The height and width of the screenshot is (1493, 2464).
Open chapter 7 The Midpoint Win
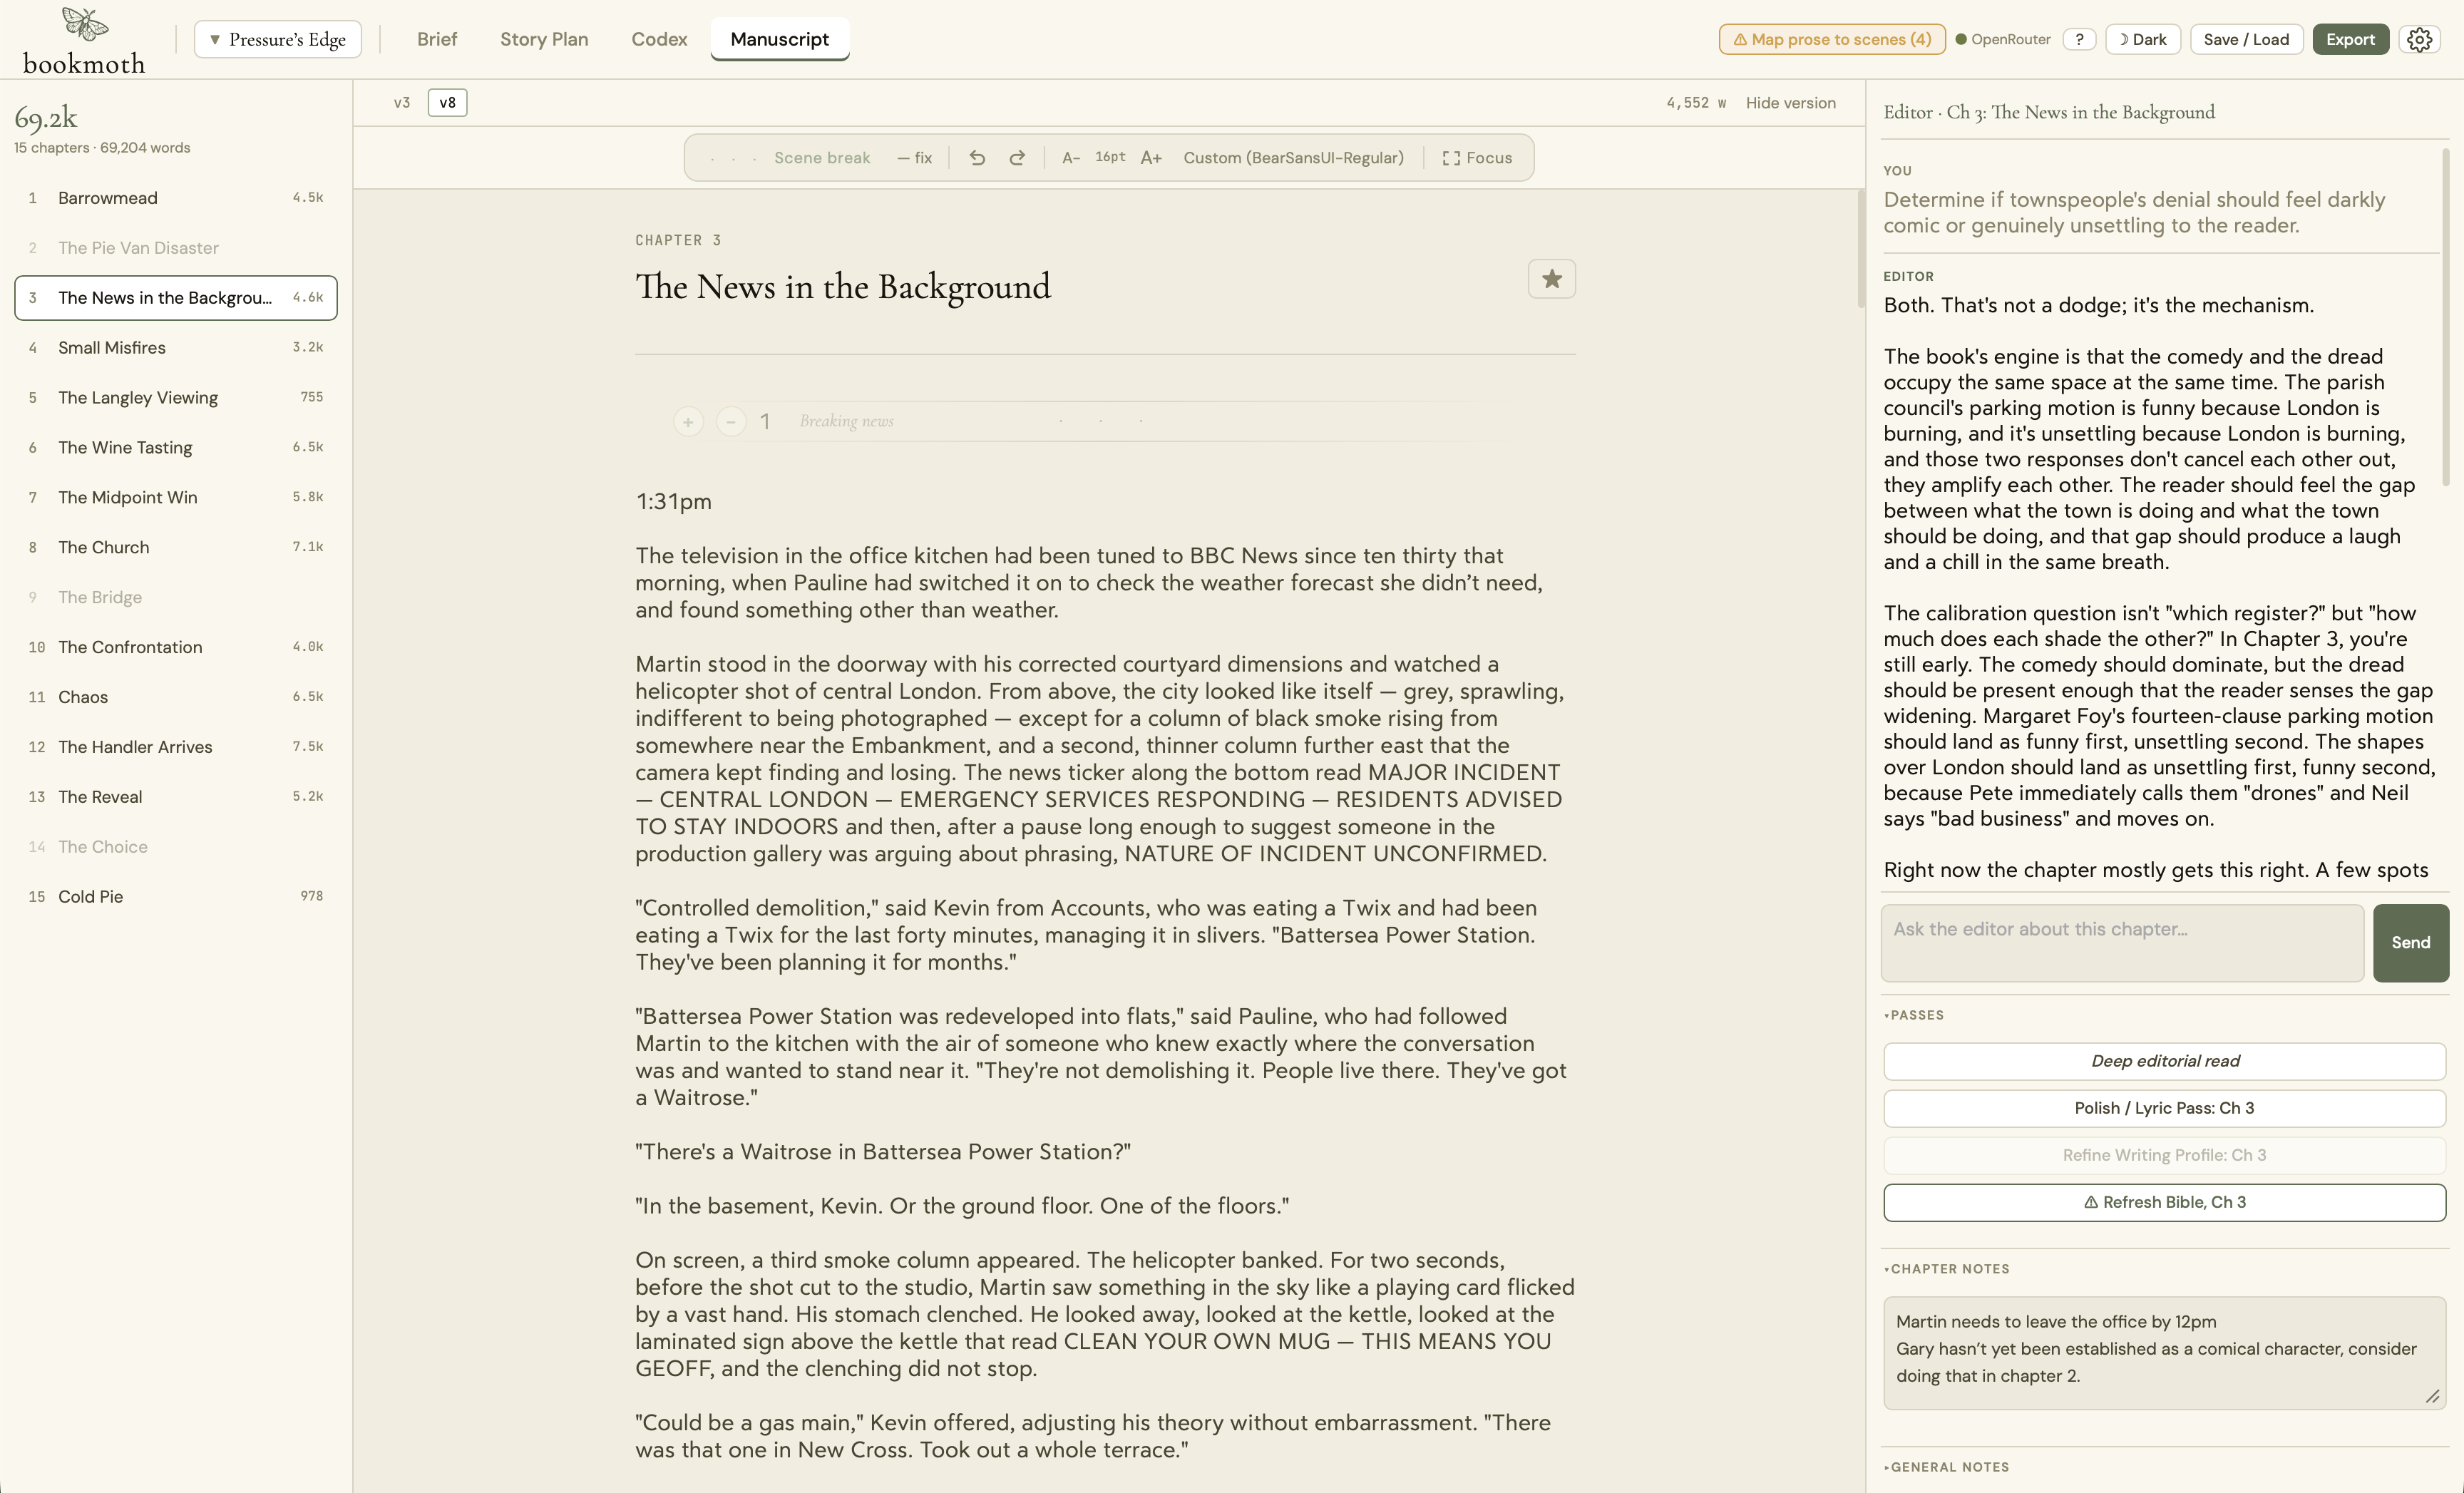[x=176, y=498]
